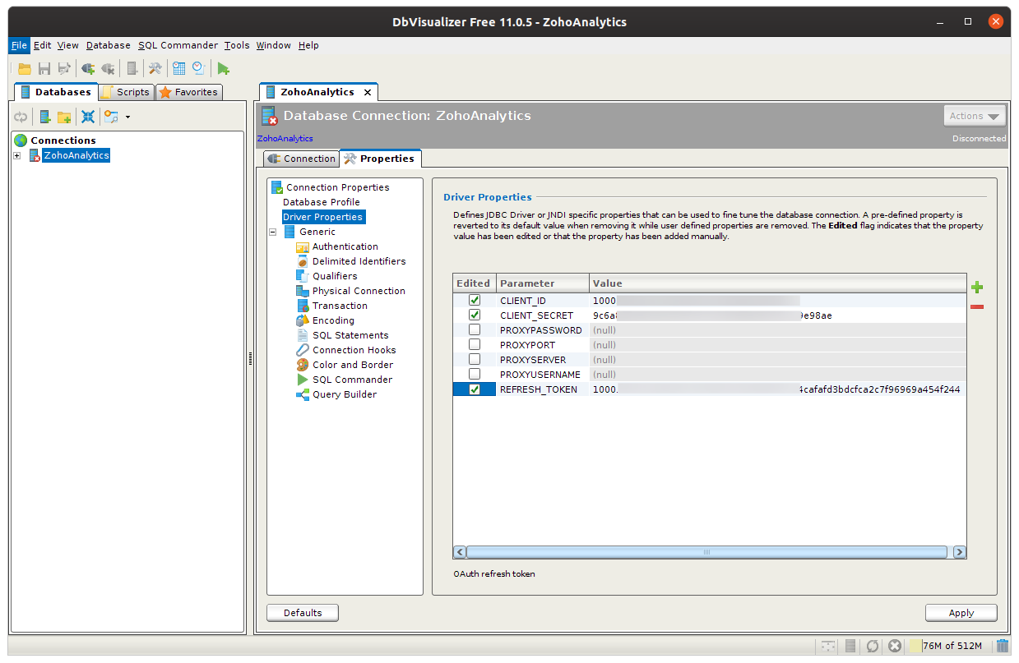The width and height of the screenshot is (1019, 663).
Task: Uncheck Edited checkbox for CLIENT_ID
Action: coord(475,301)
